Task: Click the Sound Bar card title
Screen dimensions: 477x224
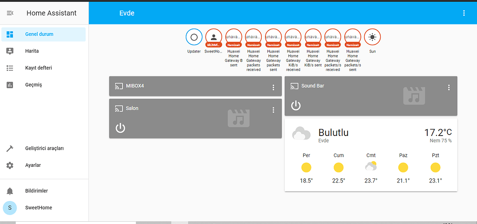Action: pyautogui.click(x=313, y=86)
